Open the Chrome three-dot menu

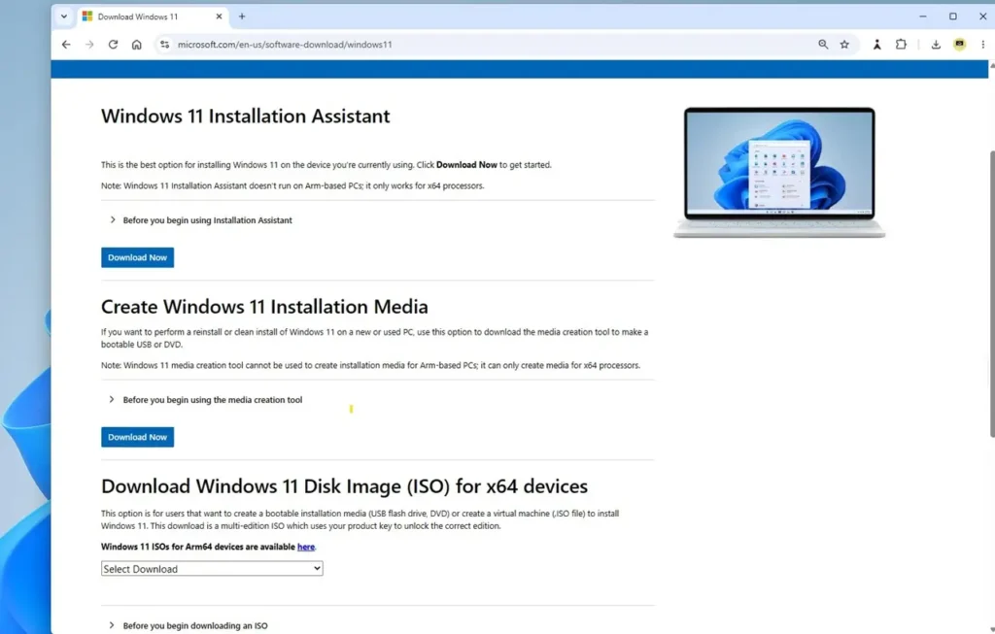click(x=983, y=45)
